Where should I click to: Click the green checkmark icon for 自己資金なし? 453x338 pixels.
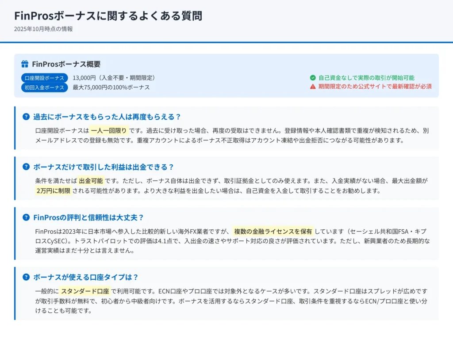(313, 78)
